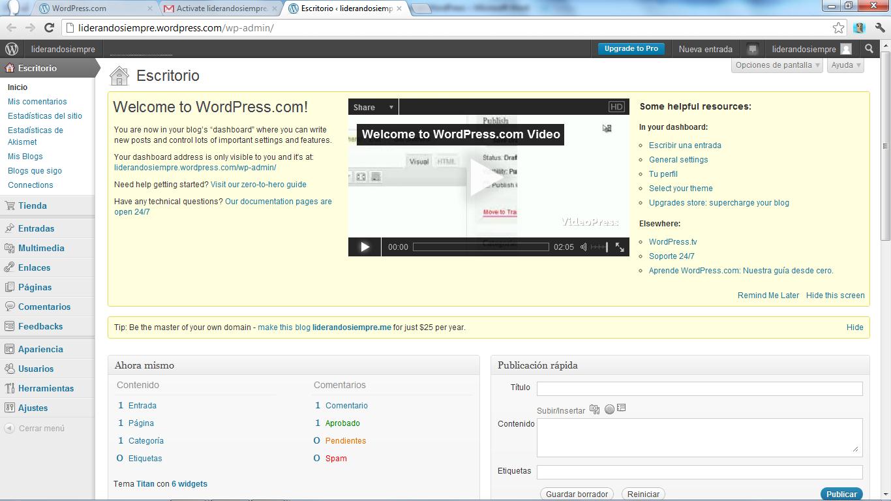Click the Guardar borrador button

point(577,494)
